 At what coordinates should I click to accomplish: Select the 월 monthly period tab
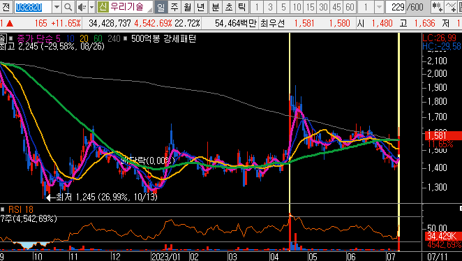click(x=188, y=7)
